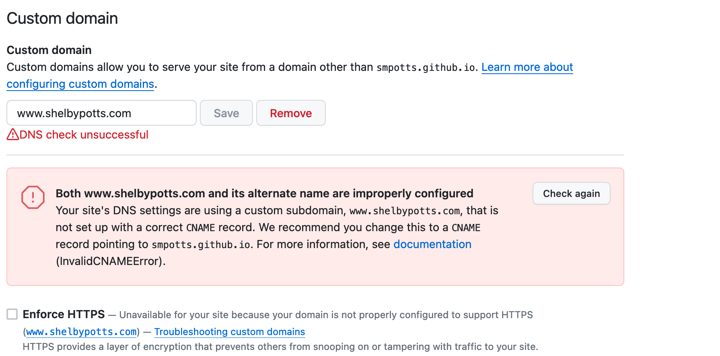Follow the 'Learn more about' link

[527, 67]
